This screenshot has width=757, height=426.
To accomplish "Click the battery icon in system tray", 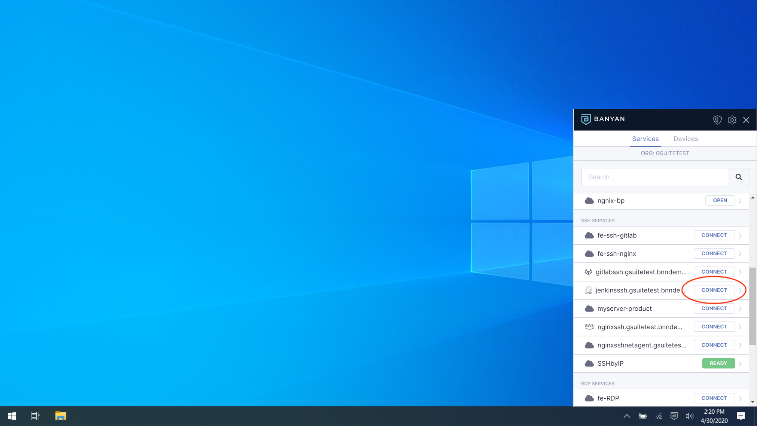I will point(642,416).
